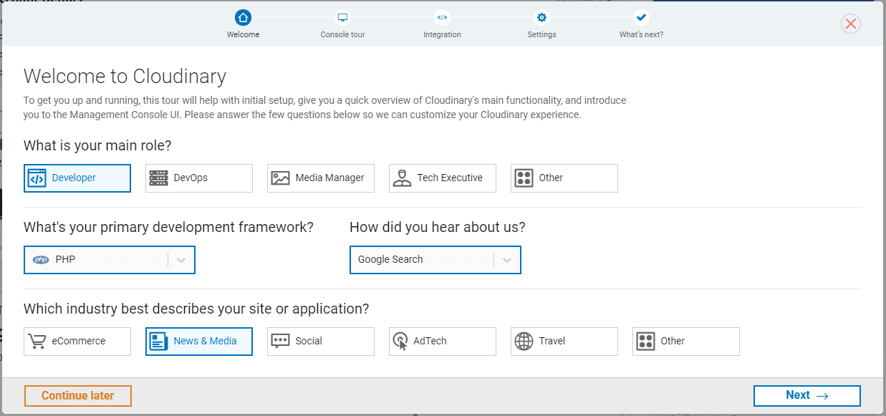The image size is (886, 416).
Task: Click the industry question heading text
Action: pyautogui.click(x=196, y=309)
